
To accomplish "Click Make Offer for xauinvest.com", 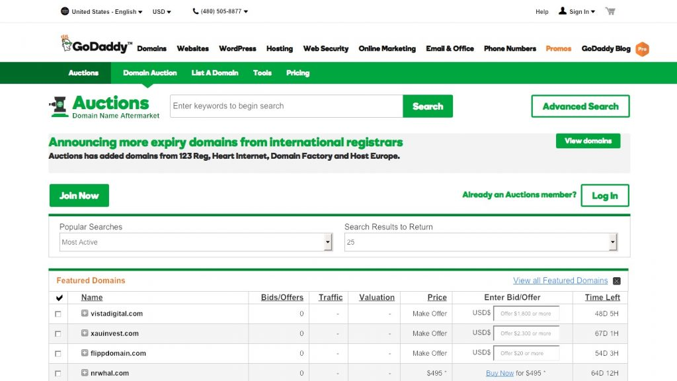I will pyautogui.click(x=430, y=333).
